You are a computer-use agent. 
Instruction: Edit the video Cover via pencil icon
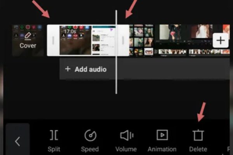28,36
